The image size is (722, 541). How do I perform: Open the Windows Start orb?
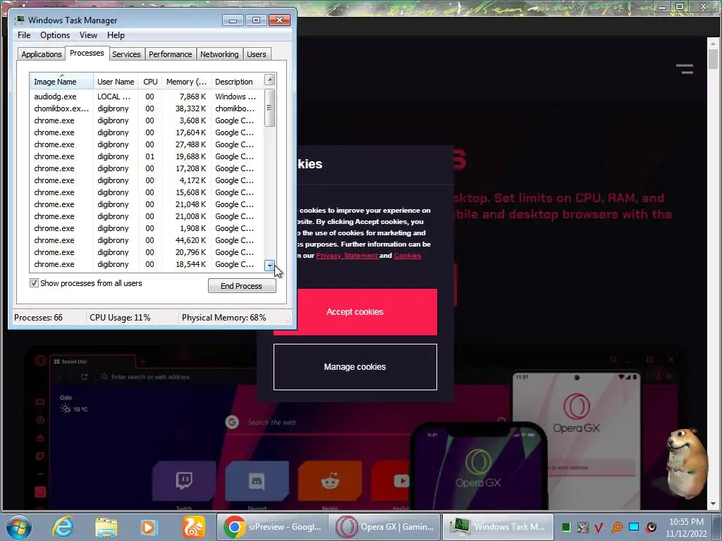(x=19, y=527)
